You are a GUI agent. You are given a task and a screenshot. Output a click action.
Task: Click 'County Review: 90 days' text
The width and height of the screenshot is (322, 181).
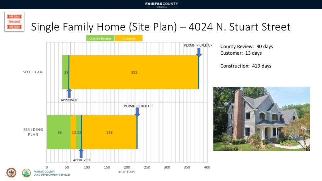(x=247, y=47)
